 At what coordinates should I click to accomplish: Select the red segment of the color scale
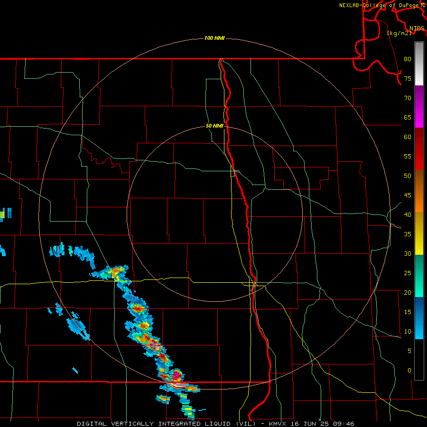pos(419,149)
